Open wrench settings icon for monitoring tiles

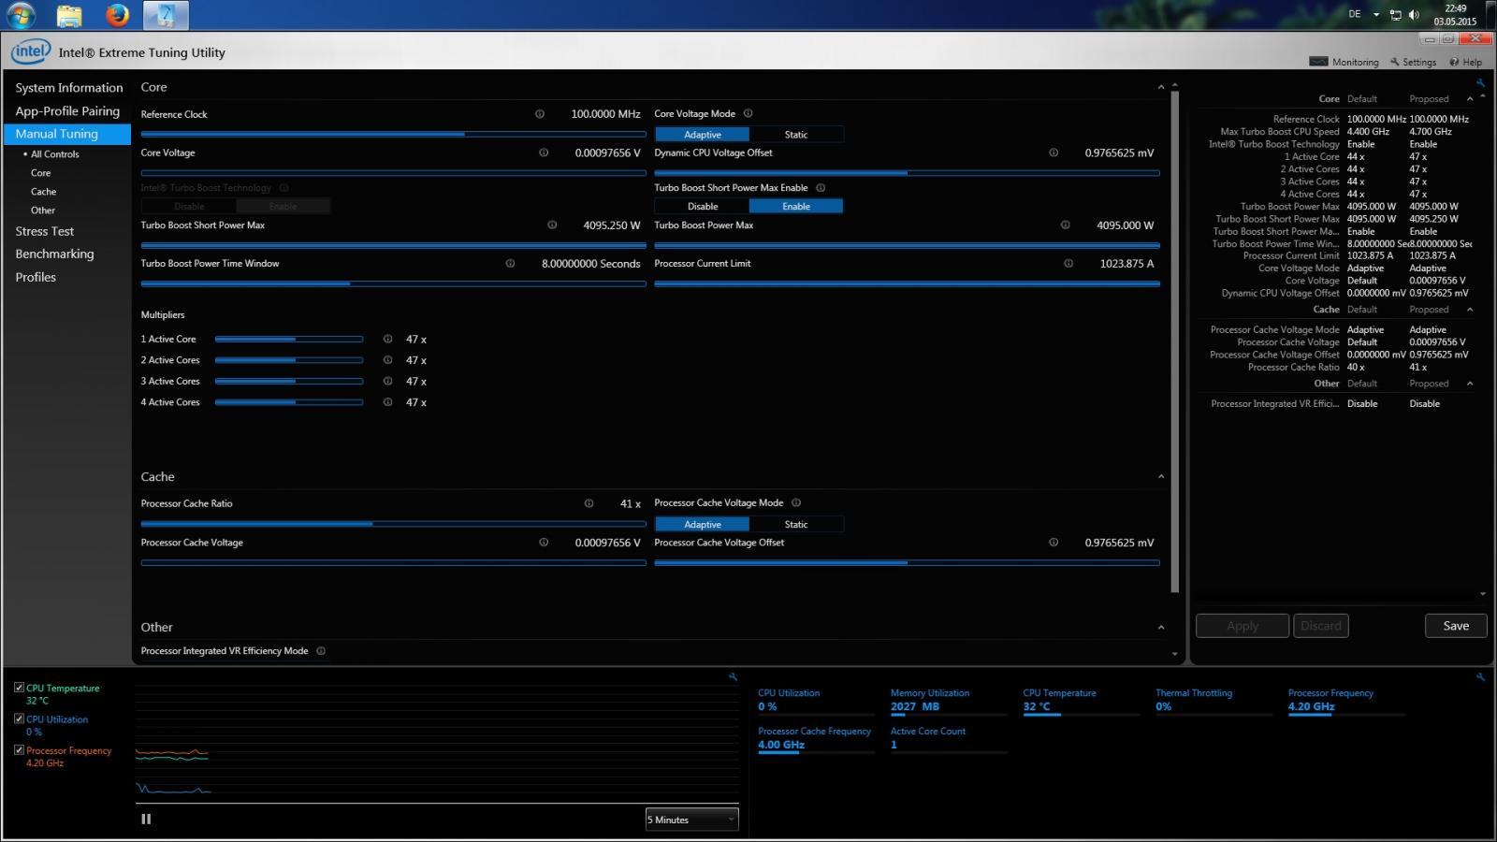click(1480, 676)
